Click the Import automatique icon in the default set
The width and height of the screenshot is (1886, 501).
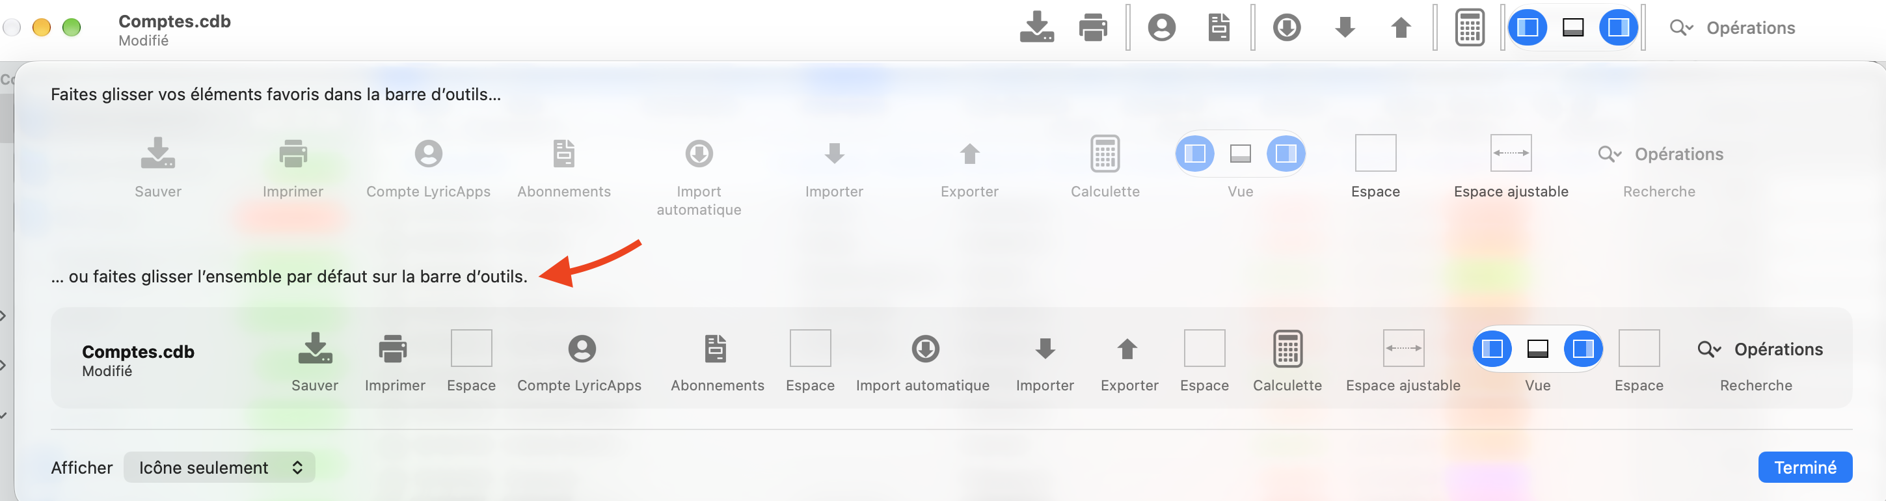point(925,349)
